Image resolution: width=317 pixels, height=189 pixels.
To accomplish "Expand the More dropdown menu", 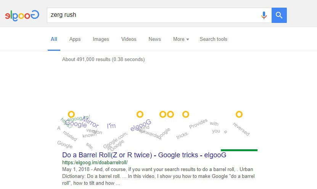I will [181, 39].
